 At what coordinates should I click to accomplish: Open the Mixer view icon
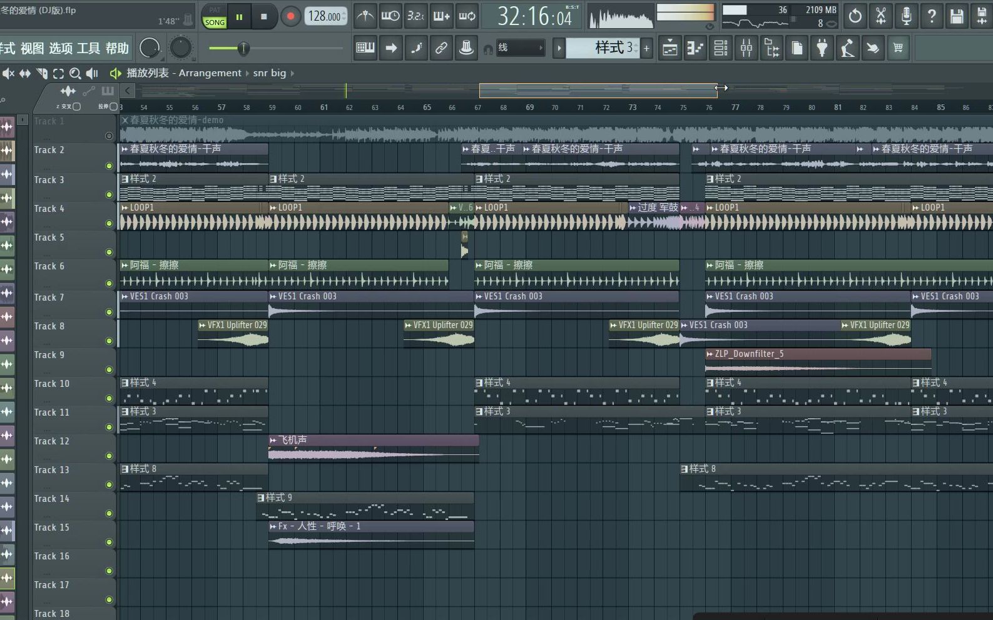746,48
